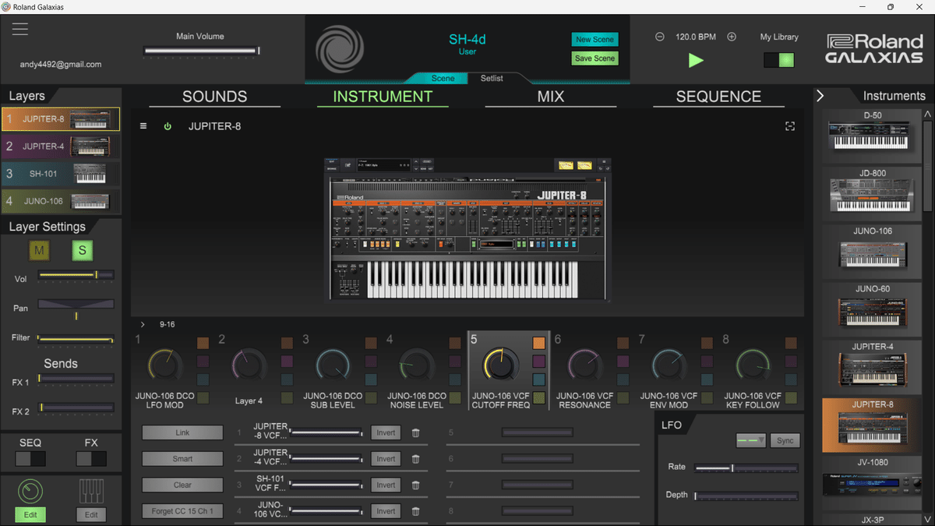Choose the JUPITER-4 instrument in Instruments list
Screen dimensions: 935x526
(872, 369)
